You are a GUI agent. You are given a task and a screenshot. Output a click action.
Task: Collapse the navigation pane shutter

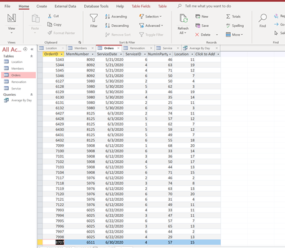pyautogui.click(x=32, y=49)
